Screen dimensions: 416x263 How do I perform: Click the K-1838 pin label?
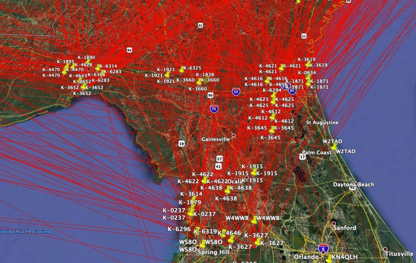(x=205, y=75)
